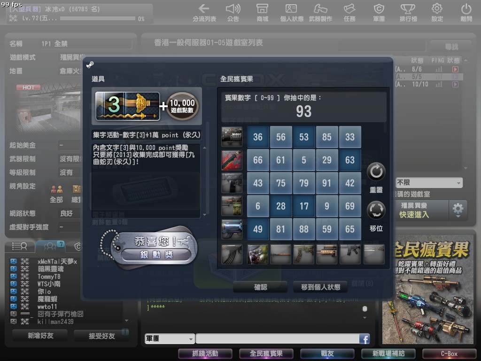Screen dimensions: 481x361
Task: Open the 商城 shop icon
Action: click(x=262, y=13)
